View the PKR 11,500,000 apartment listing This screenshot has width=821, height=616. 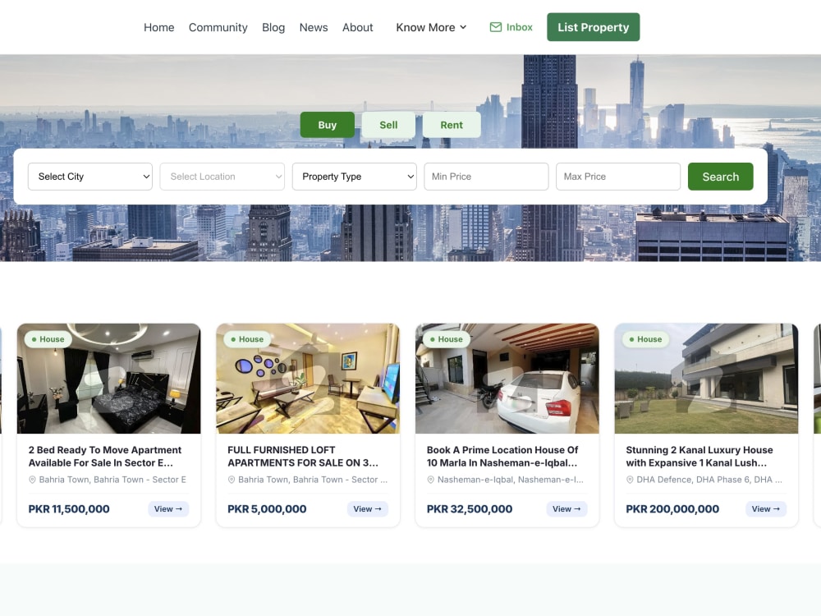tap(168, 508)
